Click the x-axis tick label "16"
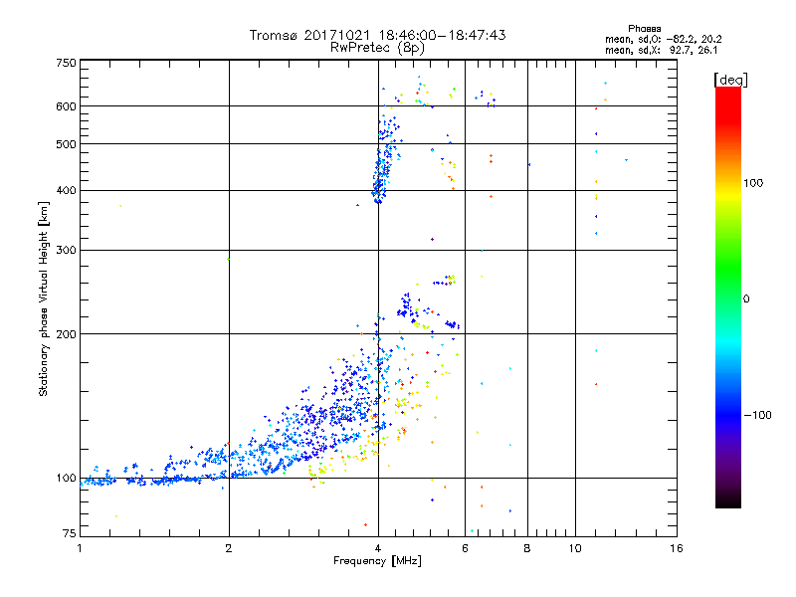This screenshot has height=597, width=796. 677,548
